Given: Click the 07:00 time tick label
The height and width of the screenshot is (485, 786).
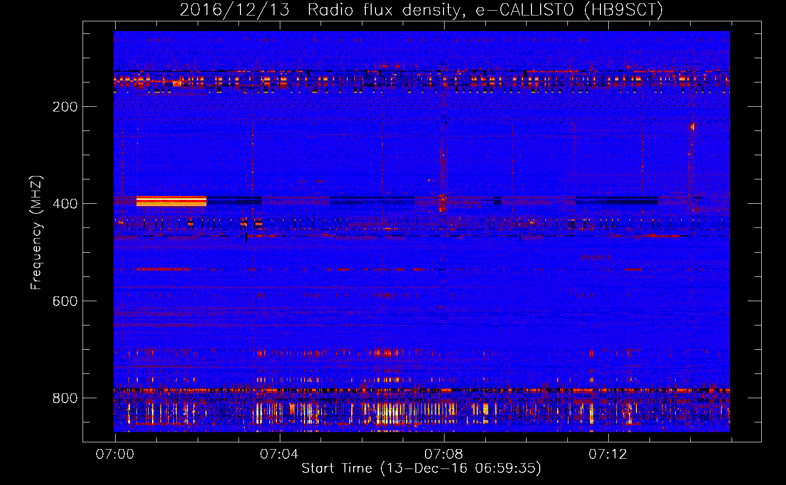Looking at the screenshot, I should pyautogui.click(x=115, y=454).
